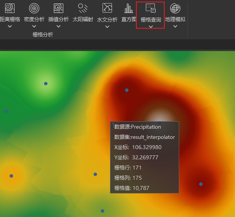Image resolution: width=235 pixels, height=217 pixels.
Task: Open the dropdown under 栅格查询
Action: point(151,27)
